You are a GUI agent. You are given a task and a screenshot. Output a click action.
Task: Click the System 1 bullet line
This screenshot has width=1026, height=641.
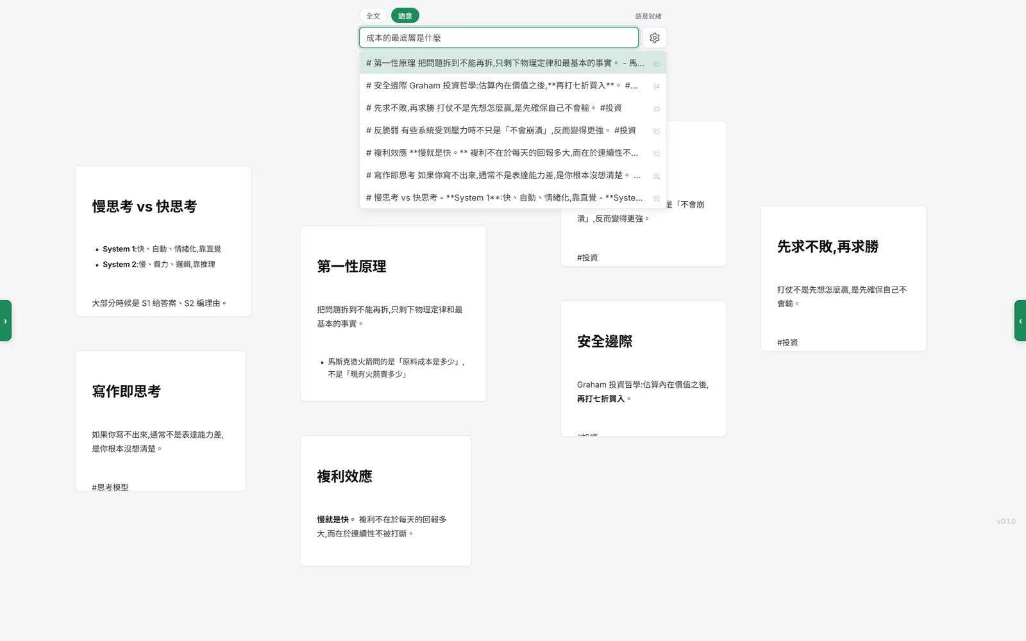coord(162,249)
